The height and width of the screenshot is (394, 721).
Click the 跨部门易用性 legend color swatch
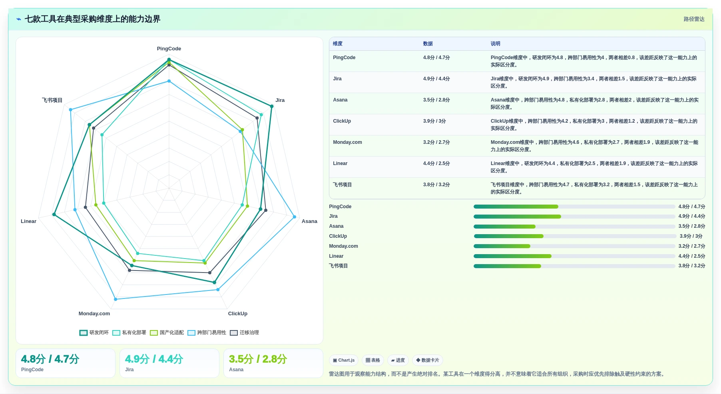click(x=191, y=333)
